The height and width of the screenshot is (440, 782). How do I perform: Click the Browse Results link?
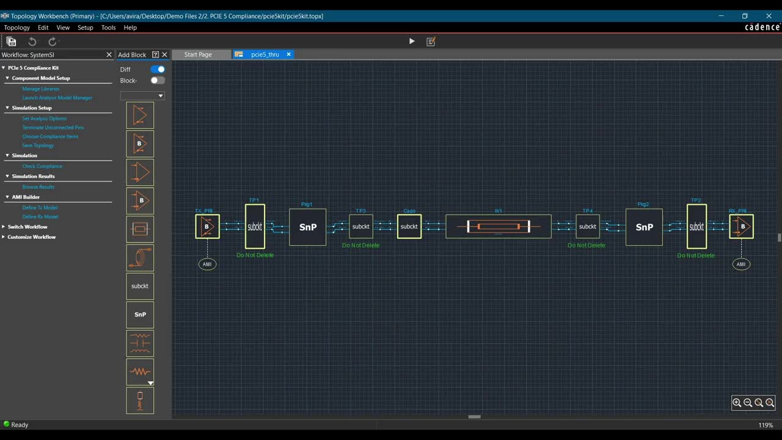coord(38,187)
